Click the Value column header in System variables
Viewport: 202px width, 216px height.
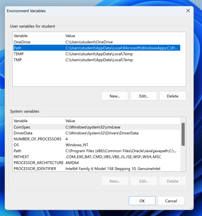pos(122,121)
